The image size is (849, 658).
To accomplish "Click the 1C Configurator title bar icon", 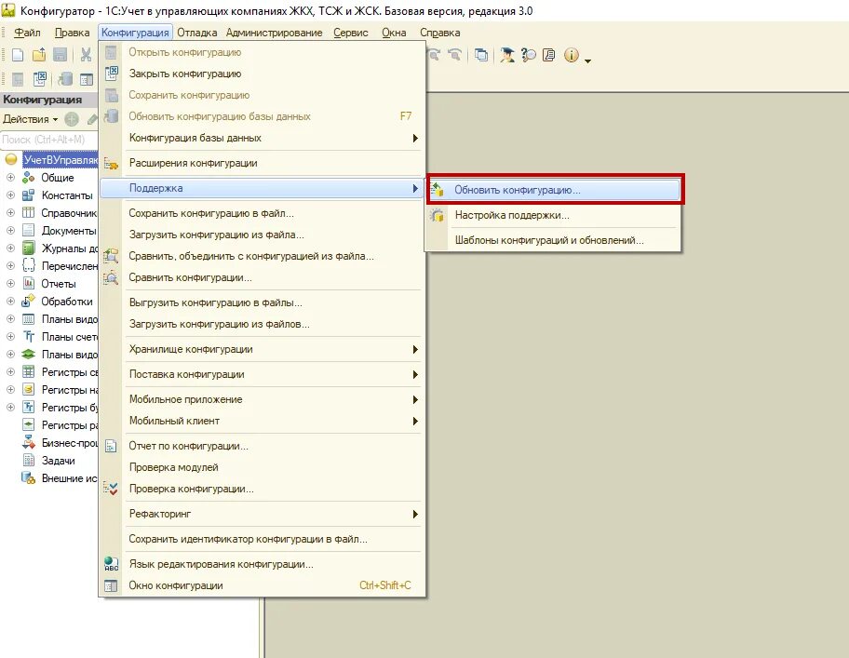I will pyautogui.click(x=8, y=10).
